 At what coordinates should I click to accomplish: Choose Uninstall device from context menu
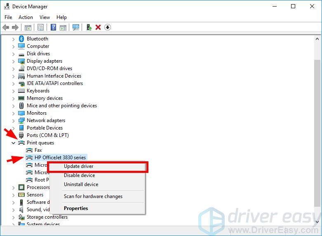(98, 184)
